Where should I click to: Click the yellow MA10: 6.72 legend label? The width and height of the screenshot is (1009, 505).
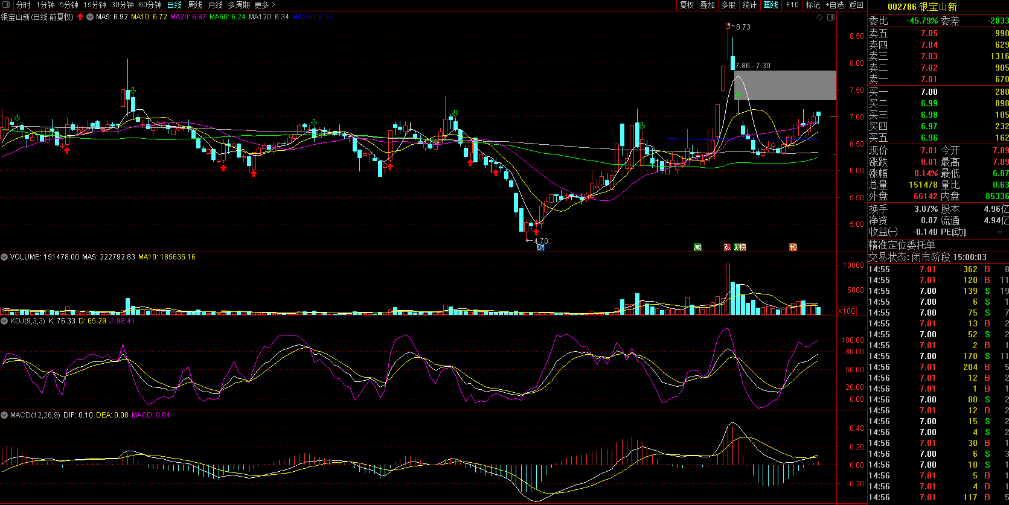point(149,17)
